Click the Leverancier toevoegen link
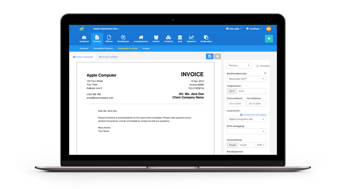The height and width of the screenshot is (189, 337). (253, 115)
